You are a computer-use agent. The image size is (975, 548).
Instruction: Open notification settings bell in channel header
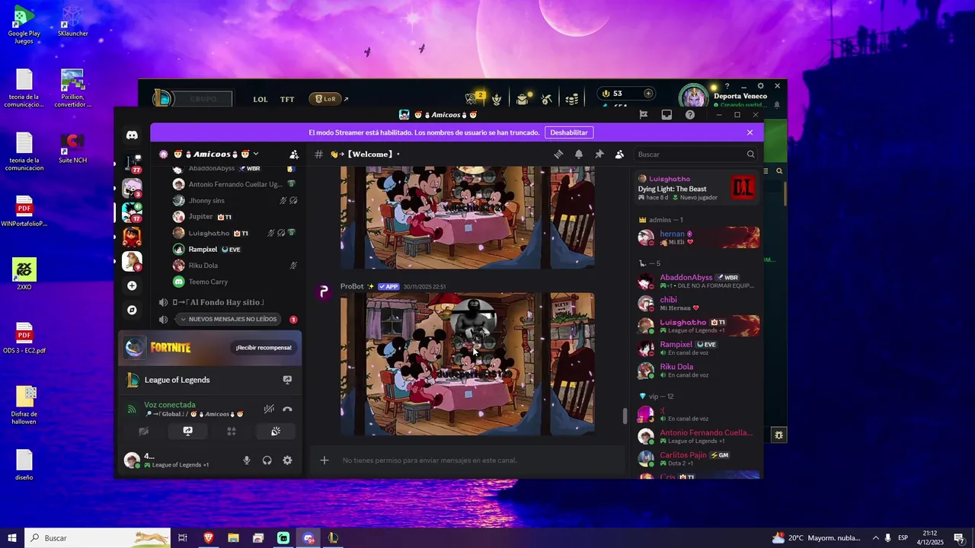click(579, 155)
